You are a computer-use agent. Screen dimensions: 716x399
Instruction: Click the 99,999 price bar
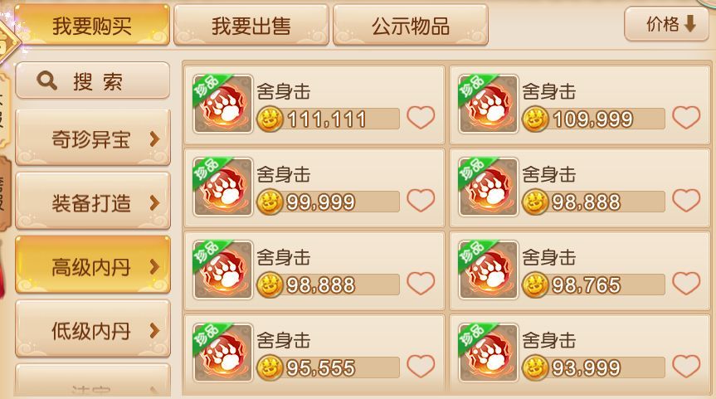[x=328, y=202]
